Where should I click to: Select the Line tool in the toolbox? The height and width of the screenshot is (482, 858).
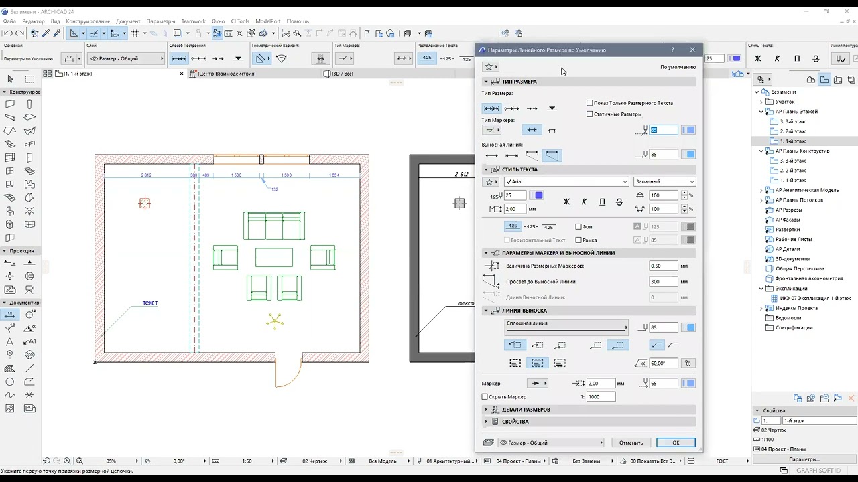coord(29,368)
